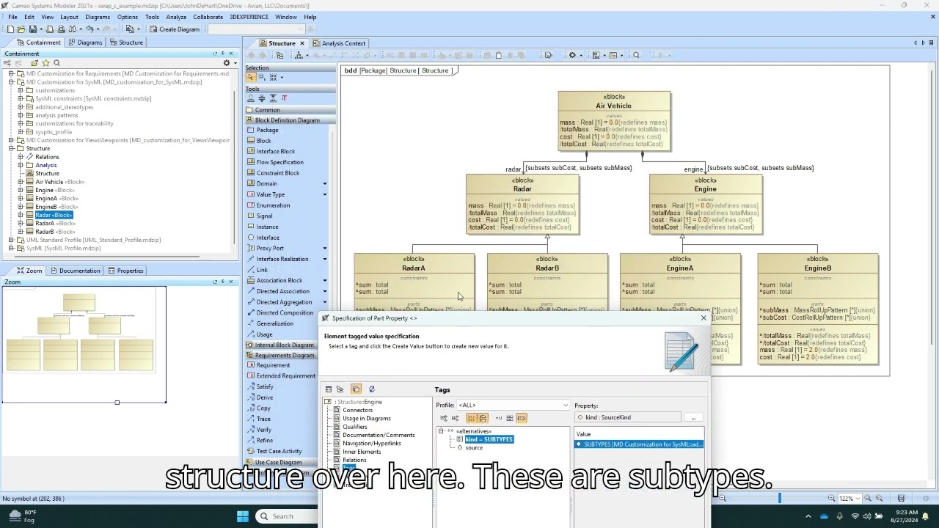Image resolution: width=939 pixels, height=528 pixels.
Task: Open the Analyze menu
Action: click(x=176, y=17)
